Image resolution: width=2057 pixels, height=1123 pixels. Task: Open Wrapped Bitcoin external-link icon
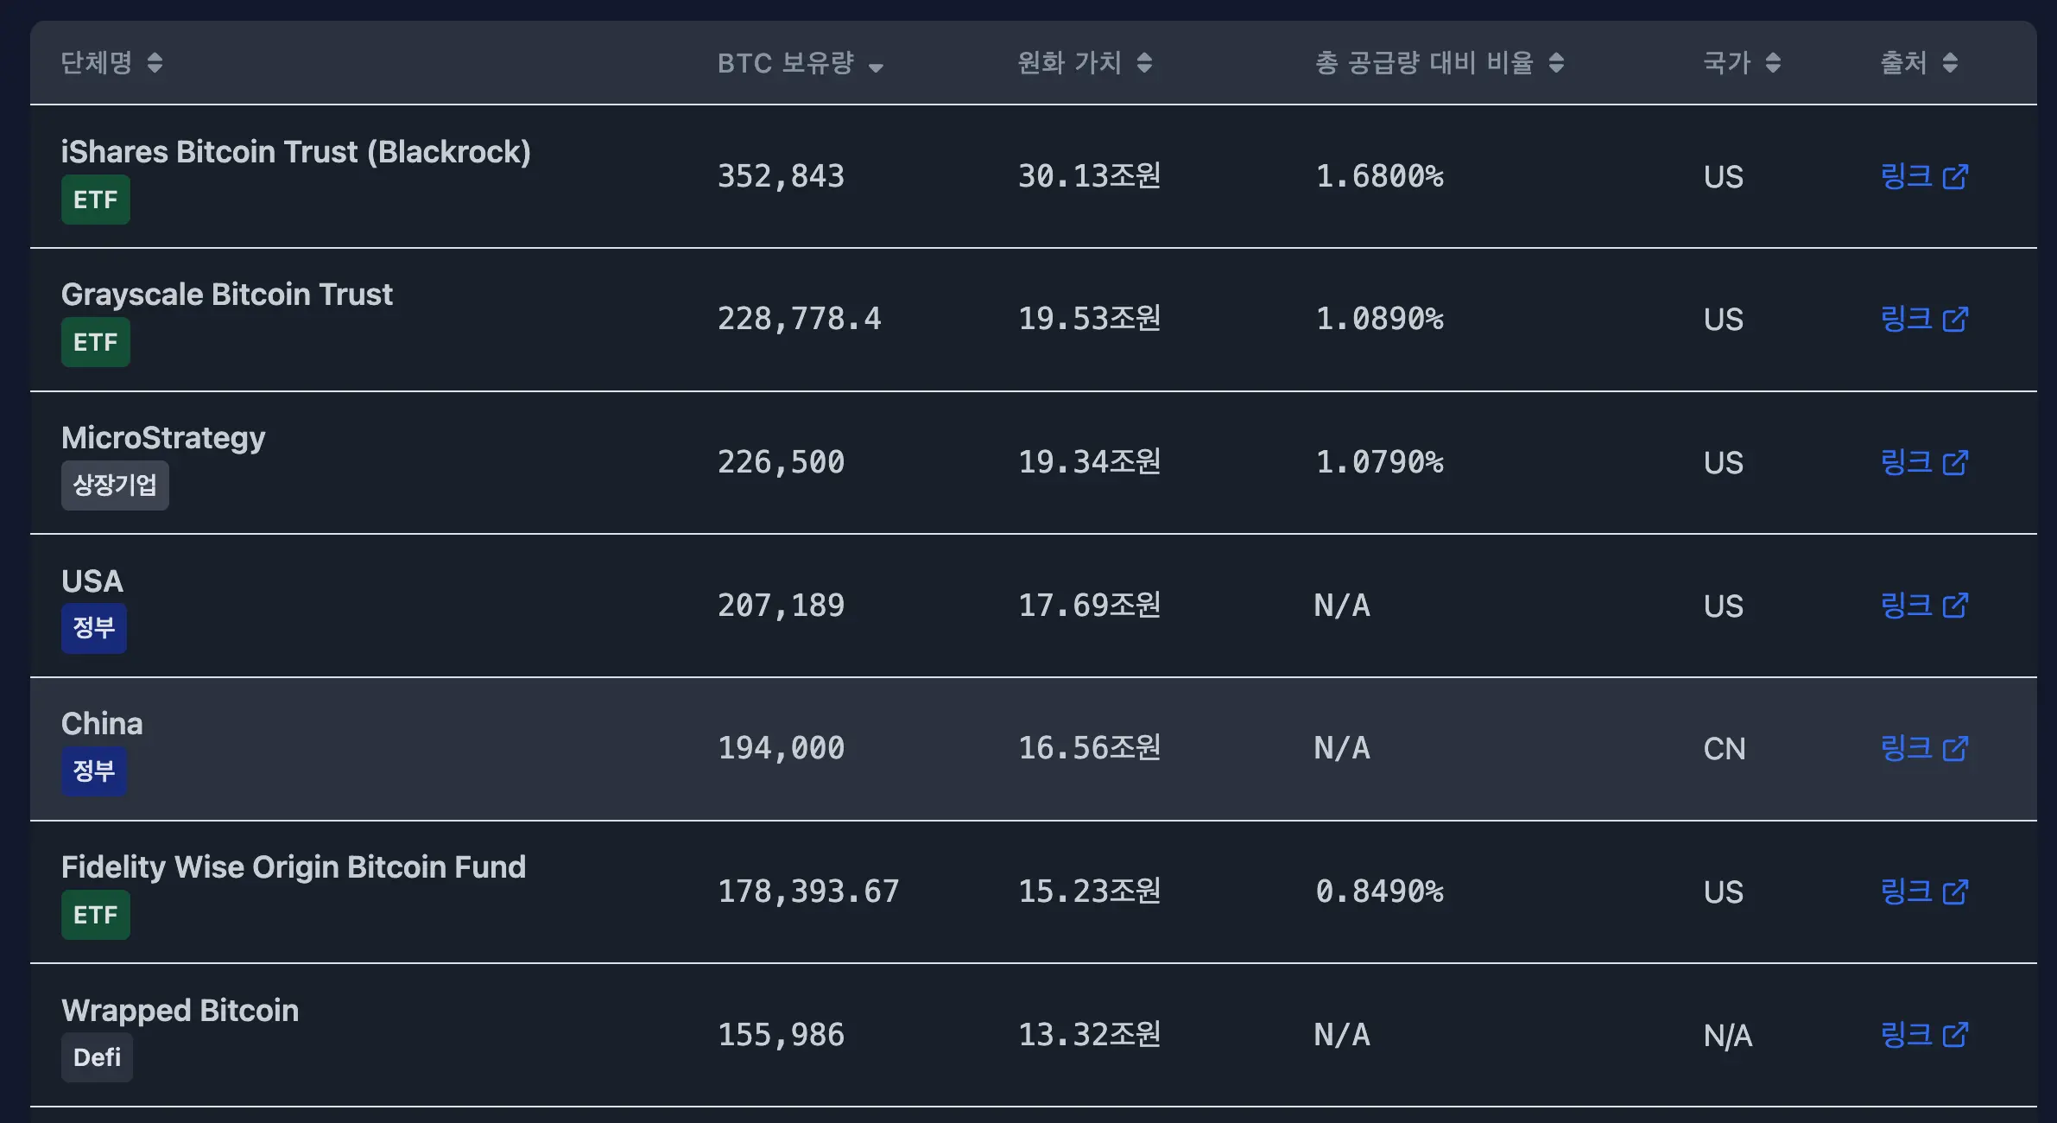click(x=1955, y=1035)
